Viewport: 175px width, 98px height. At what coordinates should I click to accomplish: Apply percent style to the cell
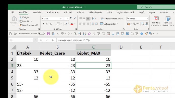coord(134,24)
